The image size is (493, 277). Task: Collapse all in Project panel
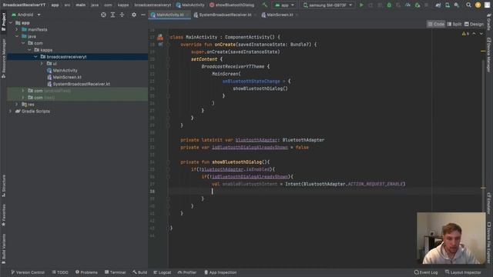(122, 15)
